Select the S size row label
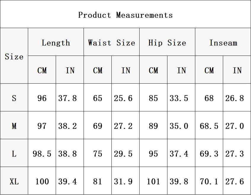 pyautogui.click(x=14, y=98)
